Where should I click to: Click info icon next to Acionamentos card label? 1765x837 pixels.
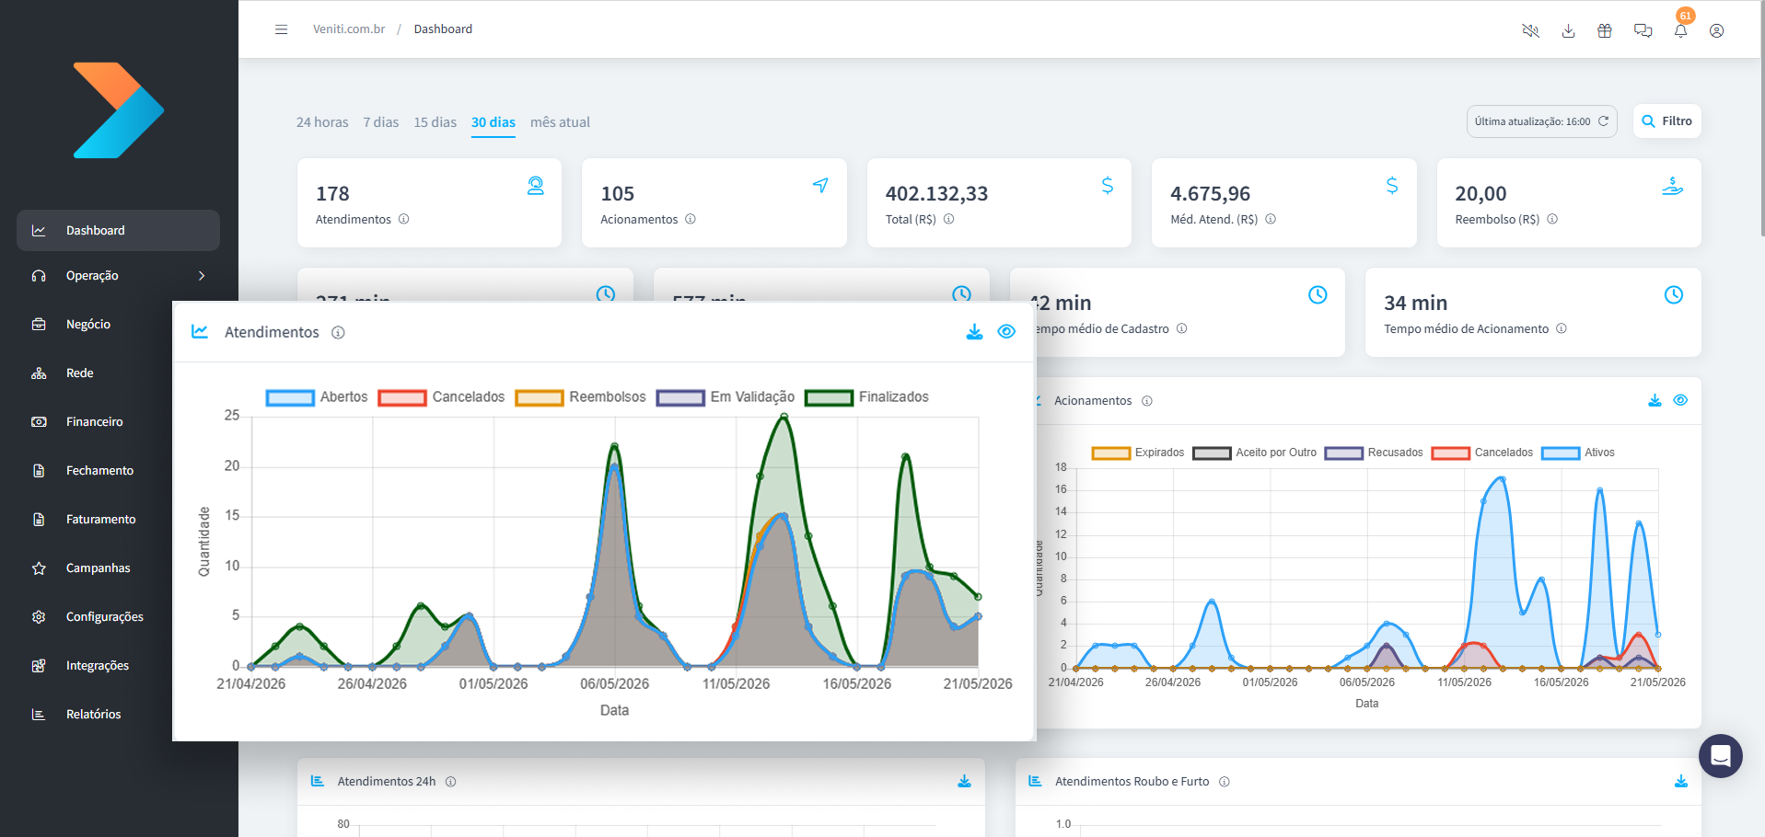691,219
